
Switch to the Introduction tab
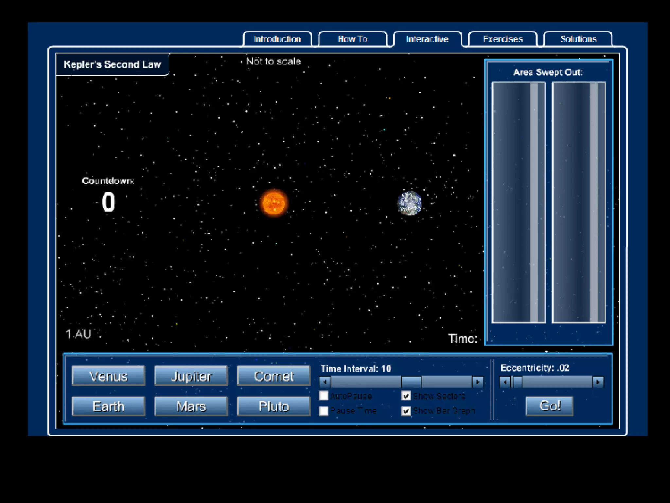pos(277,39)
